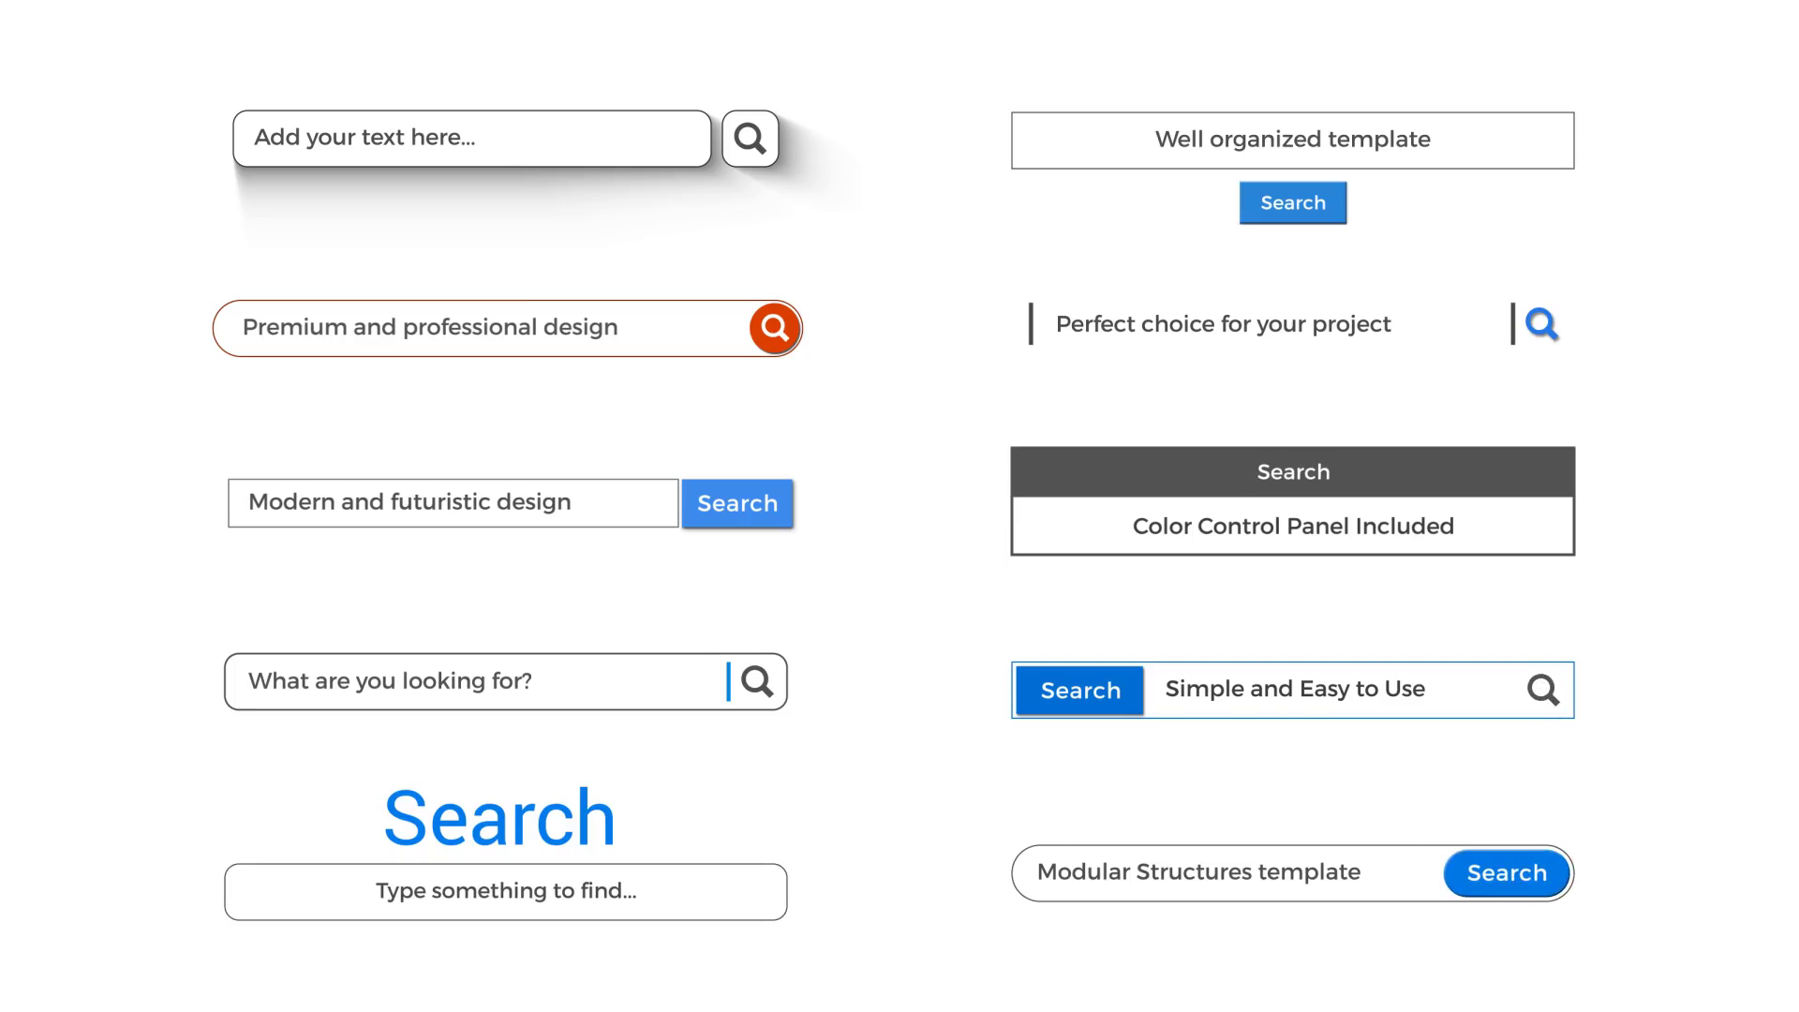1799x1012 pixels.
Task: Click the 'Simple and Easy to Use' text area
Action: (1331, 691)
